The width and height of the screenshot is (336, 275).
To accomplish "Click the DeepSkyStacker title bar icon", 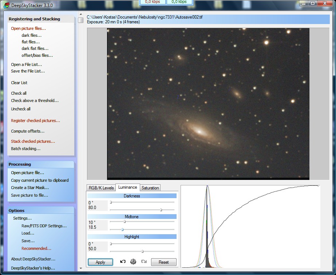I will 7,4.
